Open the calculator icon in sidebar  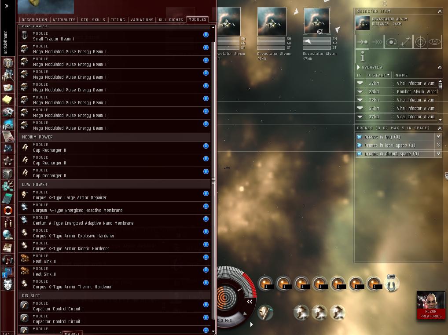[8, 198]
